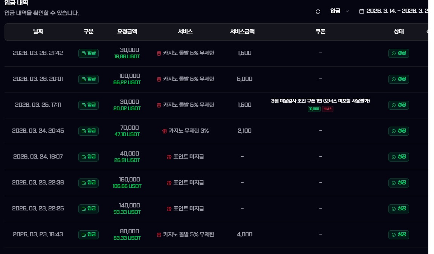This screenshot has height=254, width=434.
Task: Click the gift icon on the 140,000 포인트 미지급 row
Action: point(169,209)
